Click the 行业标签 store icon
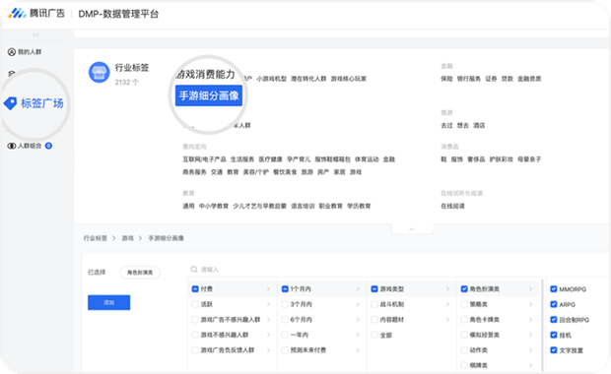 pos(99,73)
